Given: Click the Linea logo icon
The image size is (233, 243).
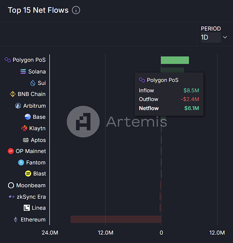Looking at the screenshot, I should (27, 208).
